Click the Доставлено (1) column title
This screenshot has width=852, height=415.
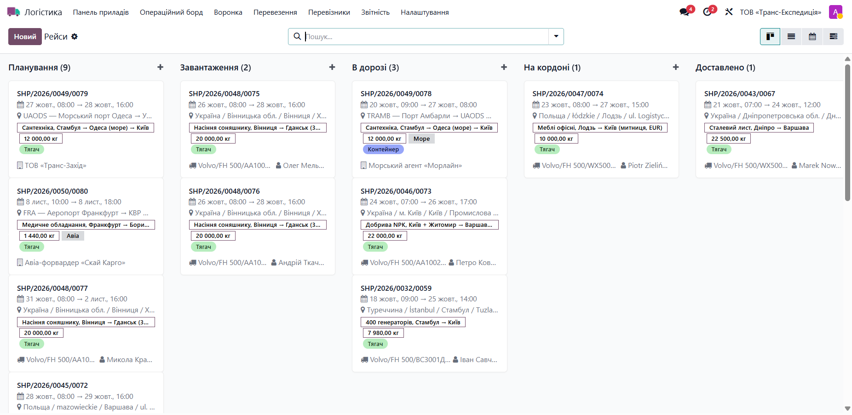tap(725, 67)
